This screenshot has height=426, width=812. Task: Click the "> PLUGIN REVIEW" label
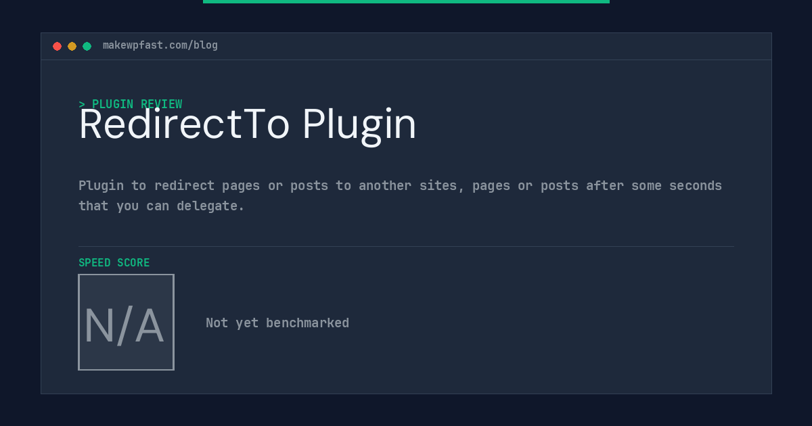[131, 104]
